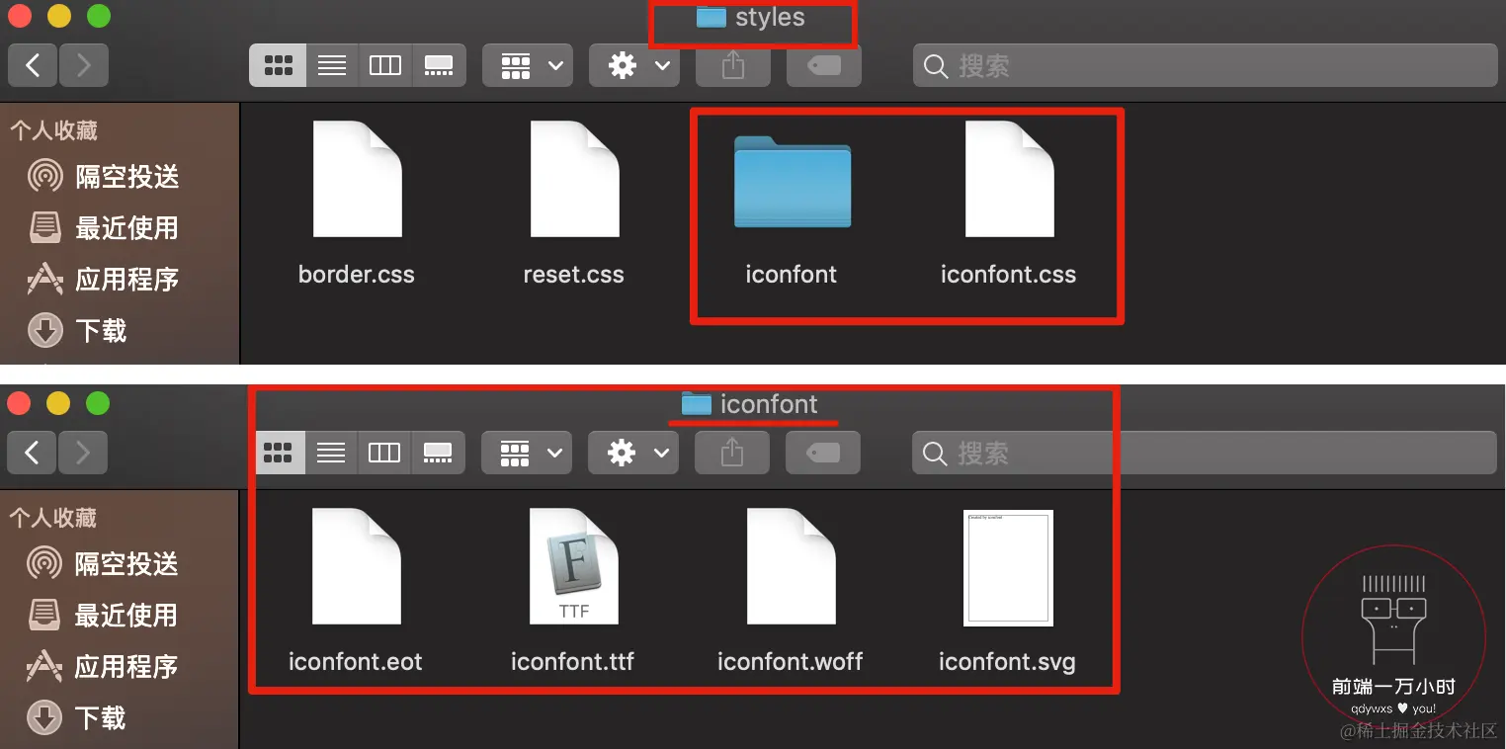Switch iconfont window to gallery view
The height and width of the screenshot is (749, 1506).
click(x=438, y=454)
